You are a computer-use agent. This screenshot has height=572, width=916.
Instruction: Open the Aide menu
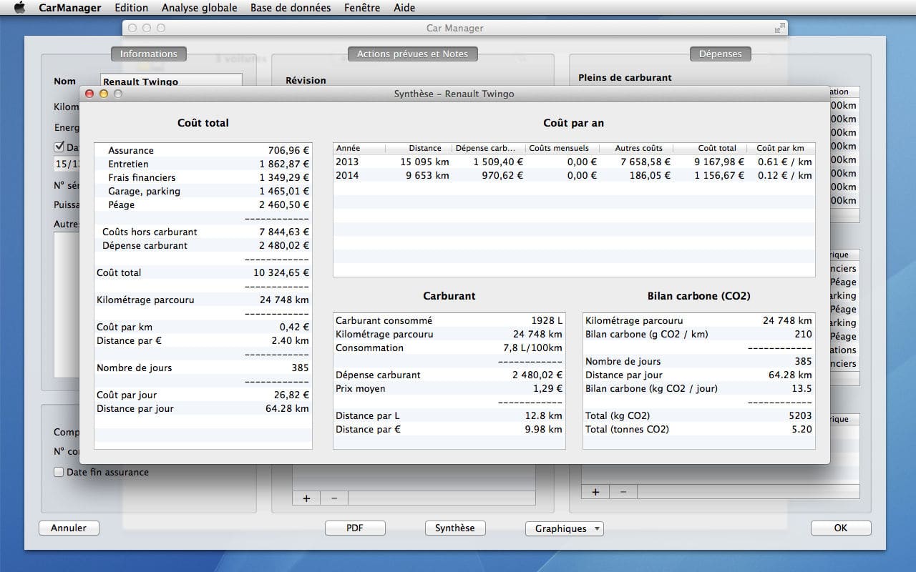(x=404, y=8)
